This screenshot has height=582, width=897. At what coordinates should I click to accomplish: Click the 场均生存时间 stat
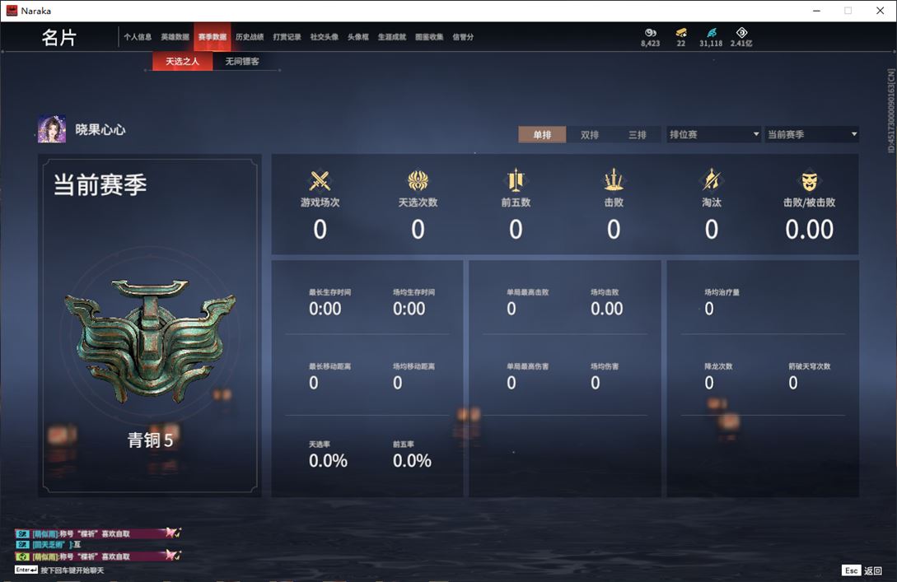tap(413, 302)
